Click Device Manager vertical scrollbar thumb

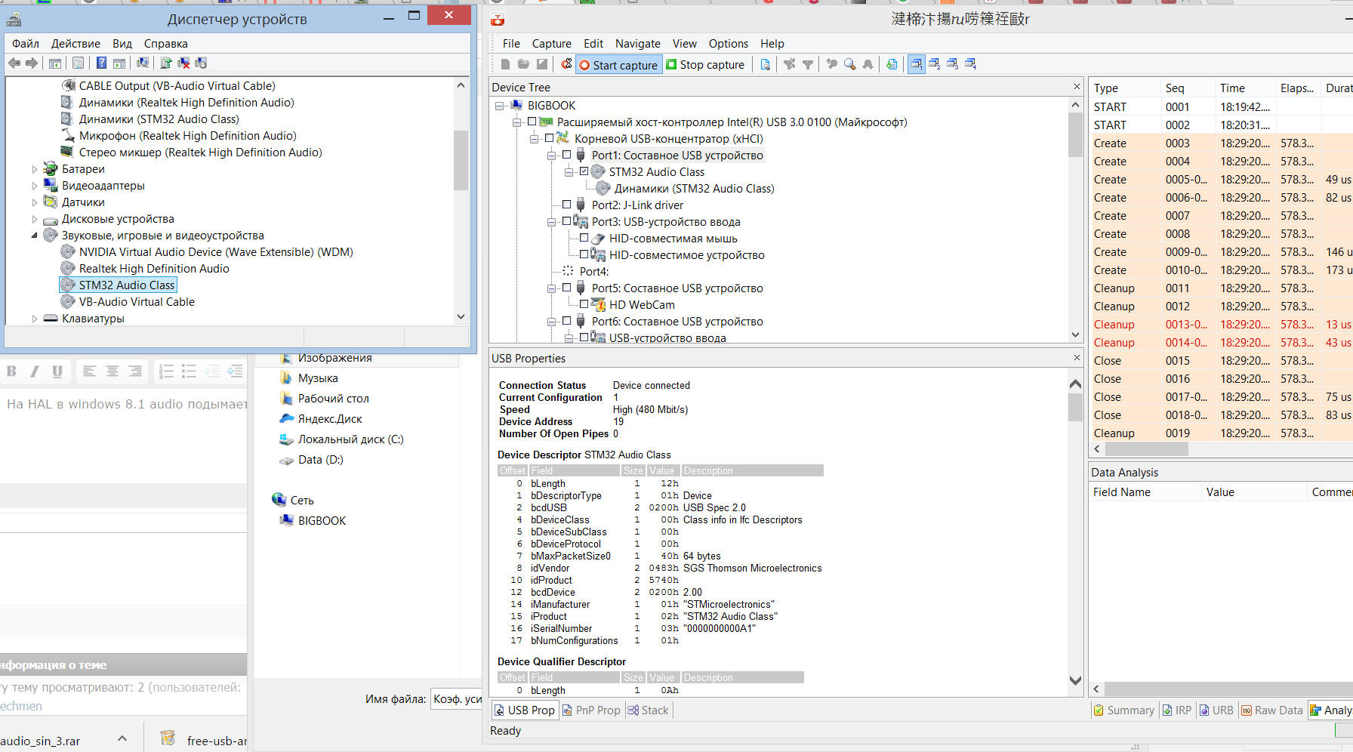point(461,160)
